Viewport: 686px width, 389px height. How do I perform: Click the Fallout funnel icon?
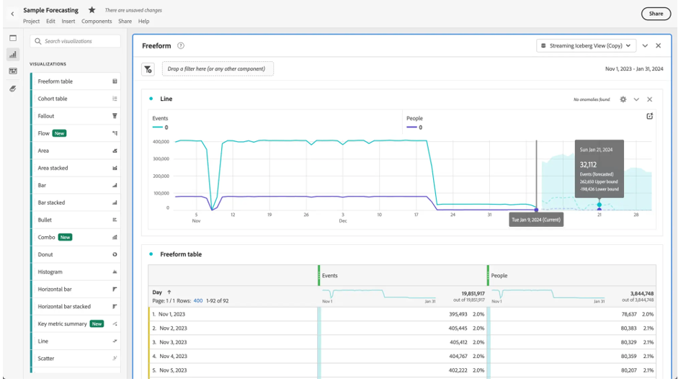115,116
